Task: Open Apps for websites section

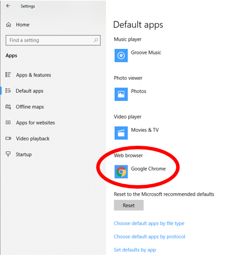Action: [35, 122]
